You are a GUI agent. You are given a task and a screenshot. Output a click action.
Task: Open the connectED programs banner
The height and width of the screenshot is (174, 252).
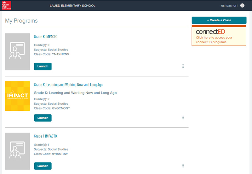pyautogui.click(x=219, y=35)
